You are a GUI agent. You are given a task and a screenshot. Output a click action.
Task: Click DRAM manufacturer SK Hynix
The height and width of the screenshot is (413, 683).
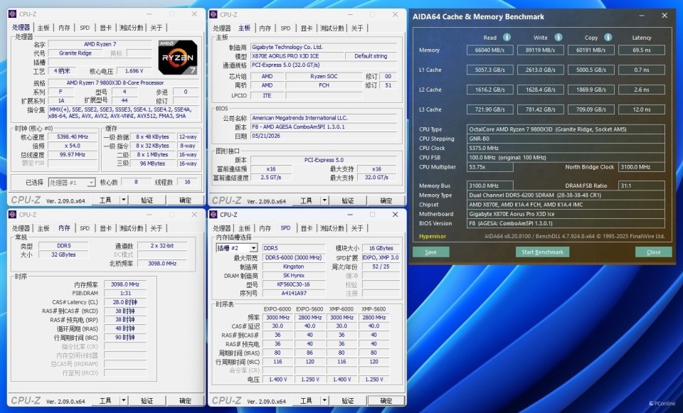293,276
